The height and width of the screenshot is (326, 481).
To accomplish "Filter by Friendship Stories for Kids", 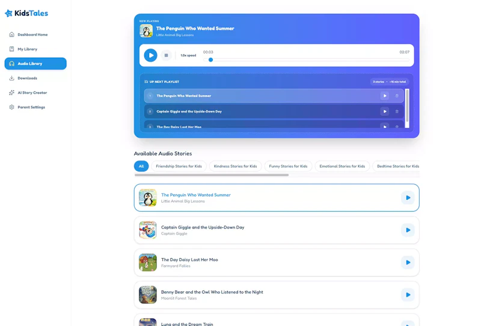I will pos(179,166).
